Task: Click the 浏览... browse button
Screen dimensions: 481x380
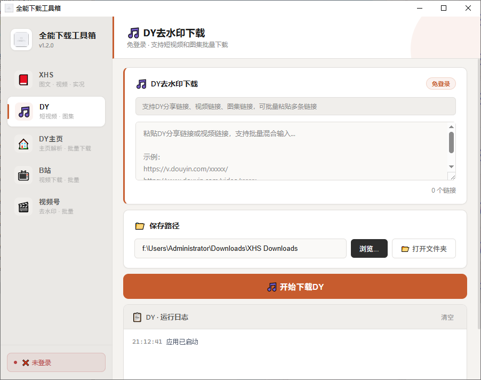Action: tap(369, 248)
